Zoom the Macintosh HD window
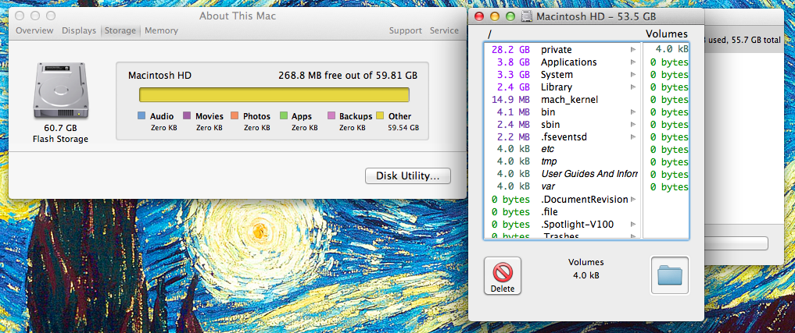The height and width of the screenshot is (333, 795). 510,16
